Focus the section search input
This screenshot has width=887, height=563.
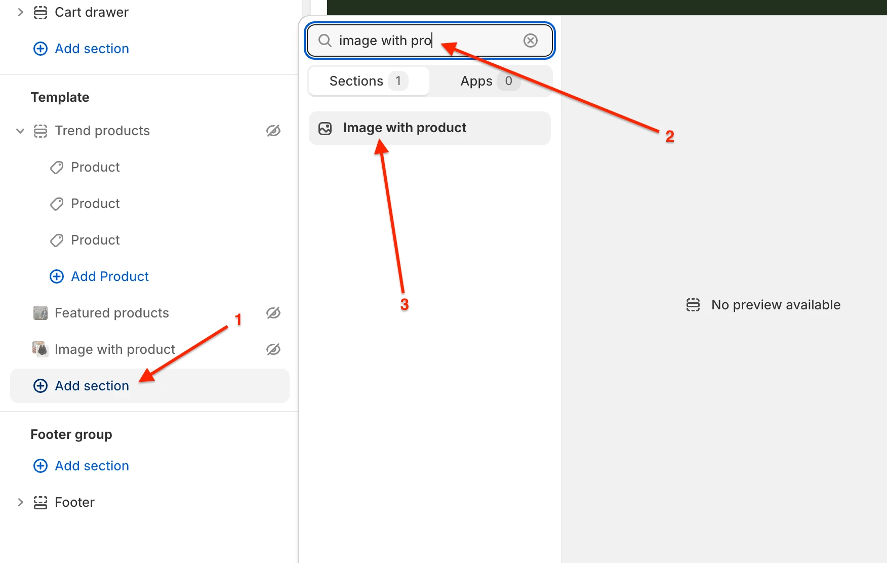430,41
